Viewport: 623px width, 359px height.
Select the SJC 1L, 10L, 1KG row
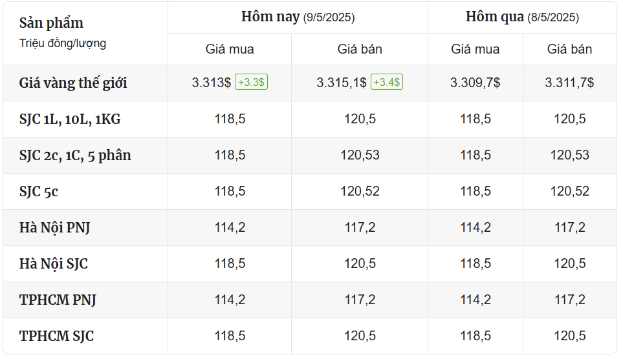click(310, 119)
